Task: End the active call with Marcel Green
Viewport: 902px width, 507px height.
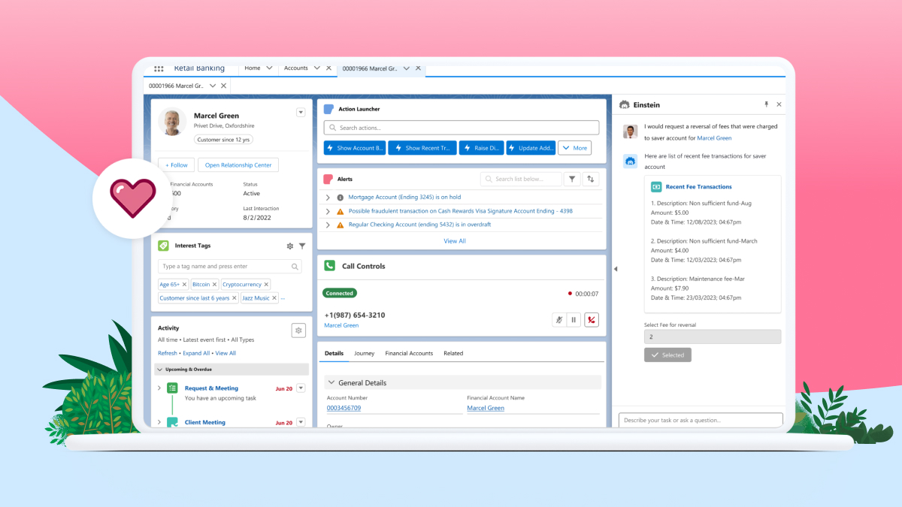Action: pos(592,319)
